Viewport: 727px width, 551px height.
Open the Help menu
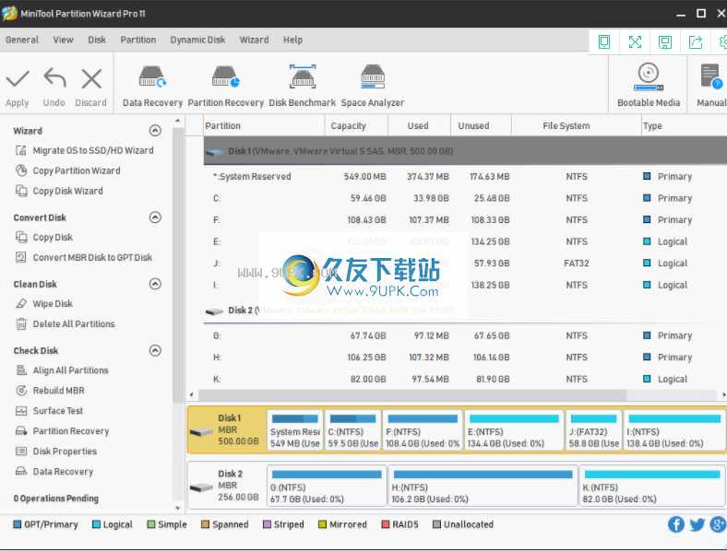pyautogui.click(x=293, y=40)
